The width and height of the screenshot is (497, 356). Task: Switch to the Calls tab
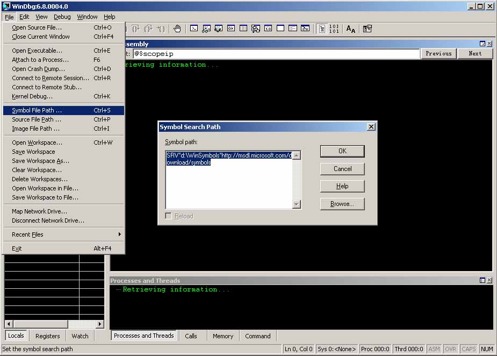pyautogui.click(x=191, y=336)
